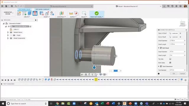Enable the Flip Side checkbox

point(170,59)
